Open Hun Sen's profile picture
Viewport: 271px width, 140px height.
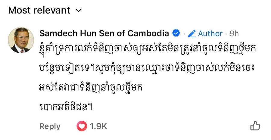click(x=19, y=40)
